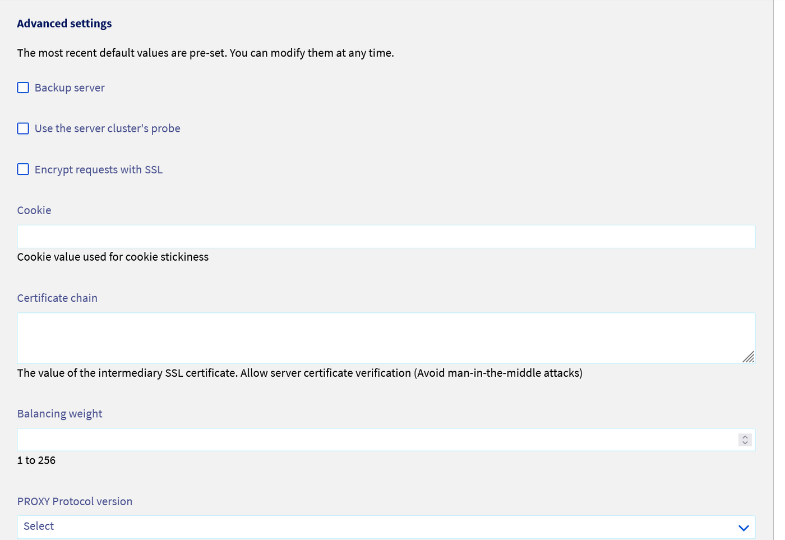This screenshot has height=540, width=785.
Task: Click the "Backup server" label text
Action: [70, 88]
